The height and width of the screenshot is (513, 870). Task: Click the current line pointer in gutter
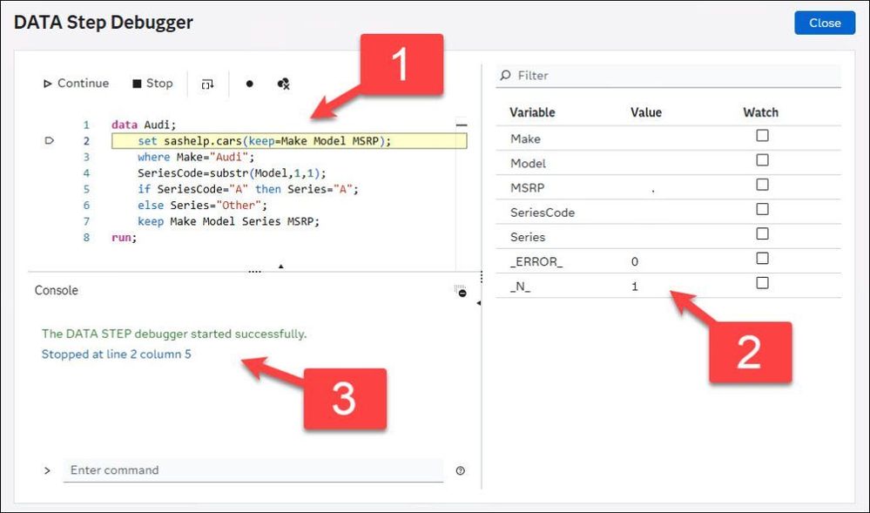[49, 140]
